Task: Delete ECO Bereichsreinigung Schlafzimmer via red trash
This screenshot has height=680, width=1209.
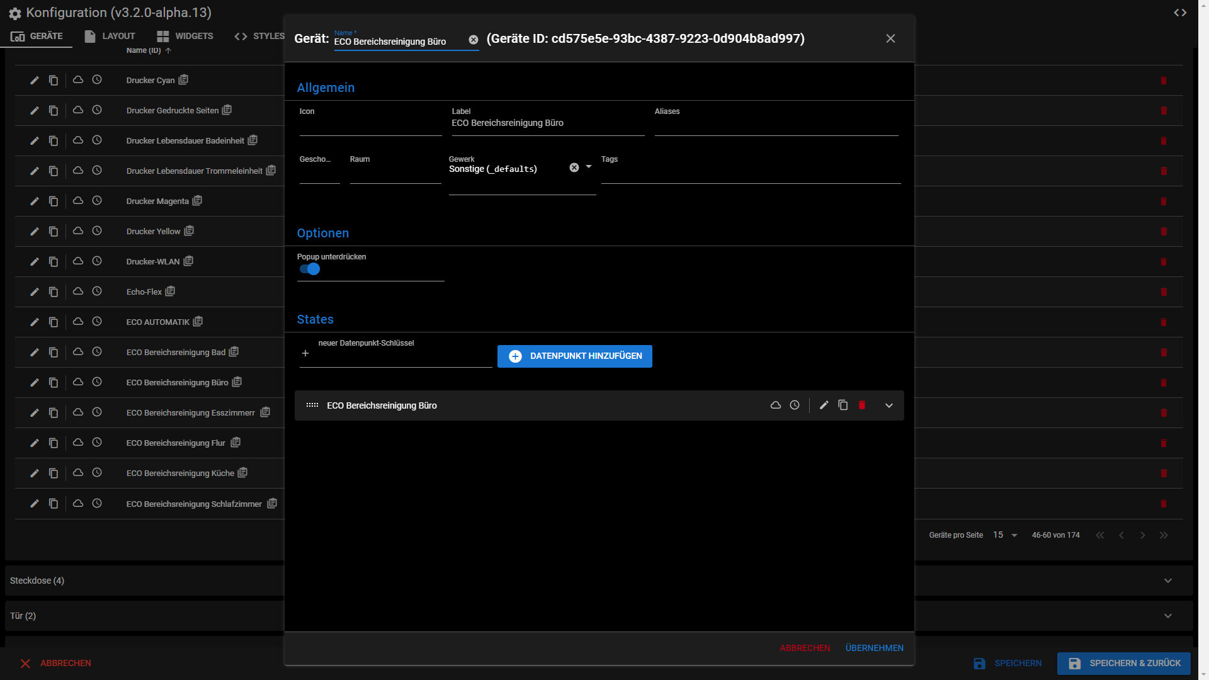Action: [x=1164, y=503]
